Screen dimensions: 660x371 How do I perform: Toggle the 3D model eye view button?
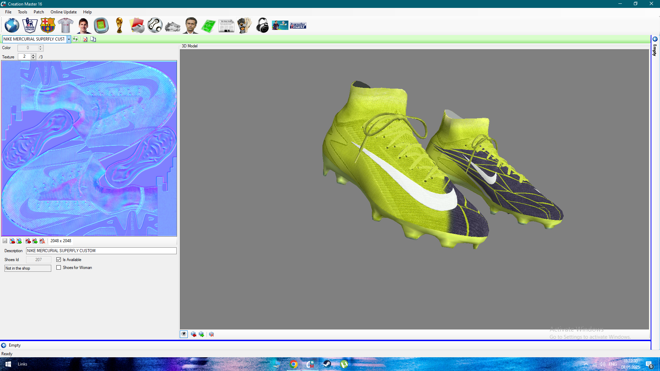(x=184, y=334)
